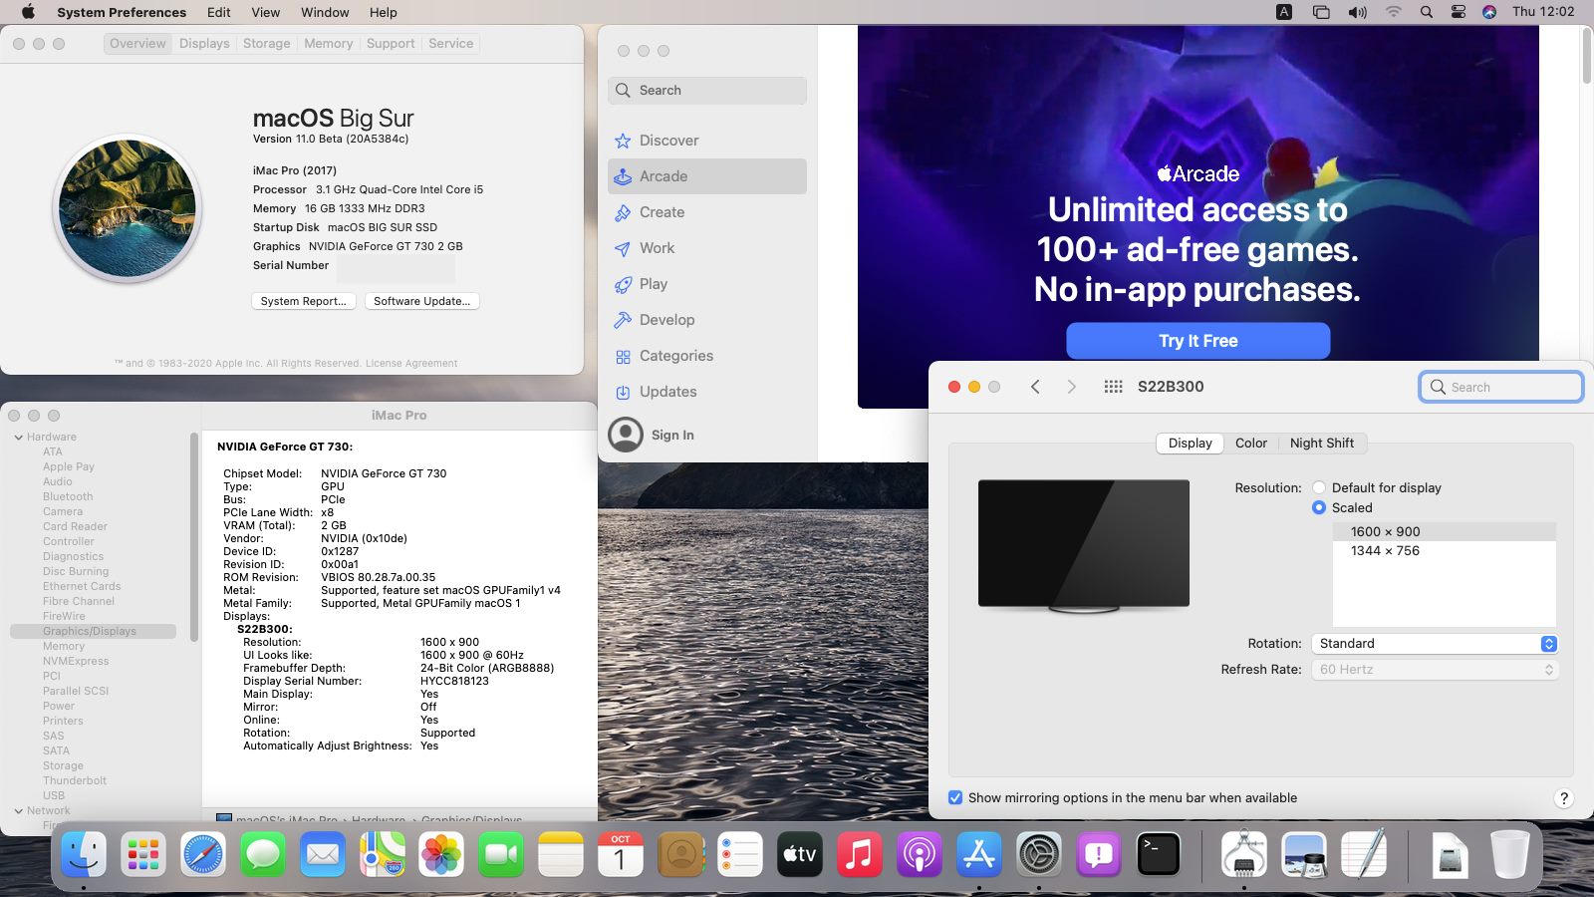Collapse the Network section in System Information
The image size is (1594, 897).
pos(19,810)
